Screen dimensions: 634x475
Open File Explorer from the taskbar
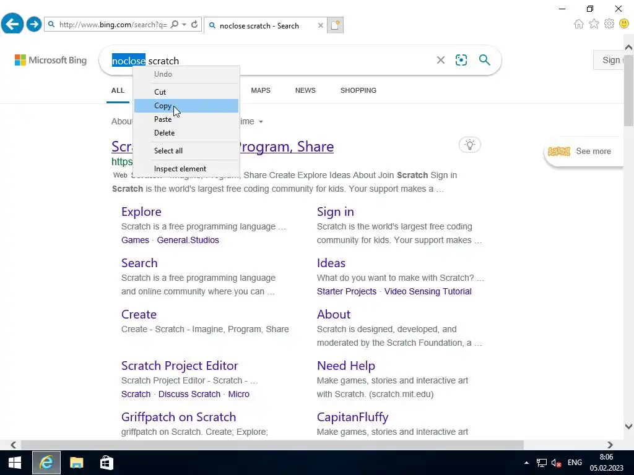click(76, 463)
